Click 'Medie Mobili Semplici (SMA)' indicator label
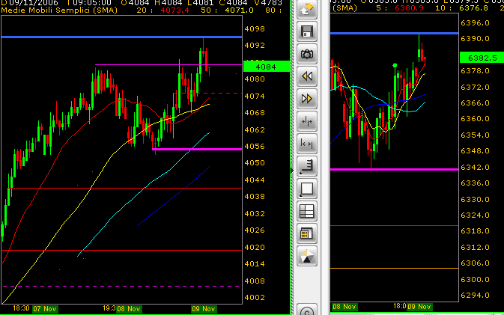504x315 pixels. coord(59,10)
